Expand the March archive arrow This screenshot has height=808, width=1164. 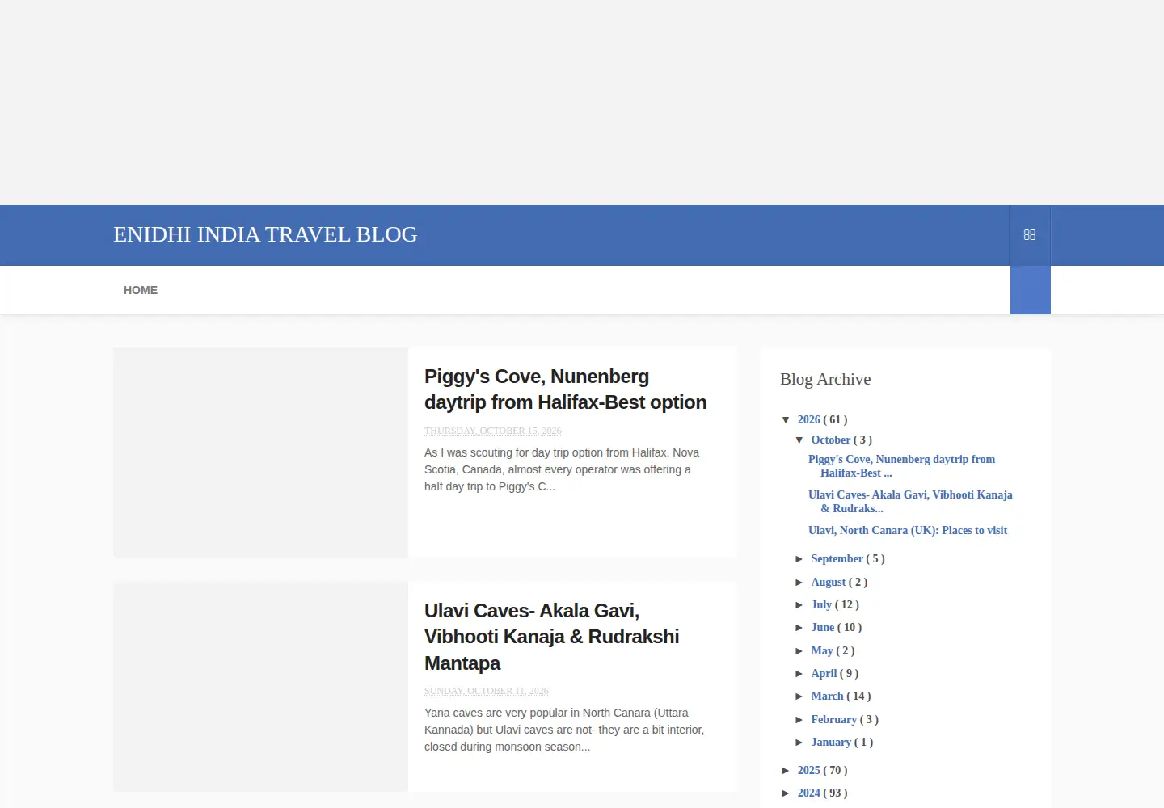click(799, 696)
